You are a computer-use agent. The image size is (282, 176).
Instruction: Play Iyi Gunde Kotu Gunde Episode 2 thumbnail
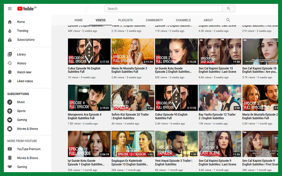[x=176, y=51]
